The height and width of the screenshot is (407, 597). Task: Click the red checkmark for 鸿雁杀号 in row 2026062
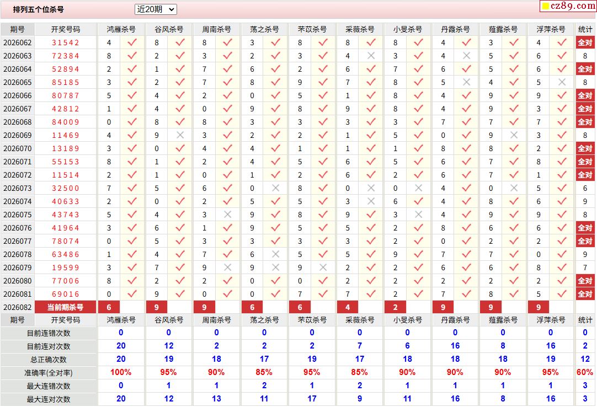pos(132,42)
